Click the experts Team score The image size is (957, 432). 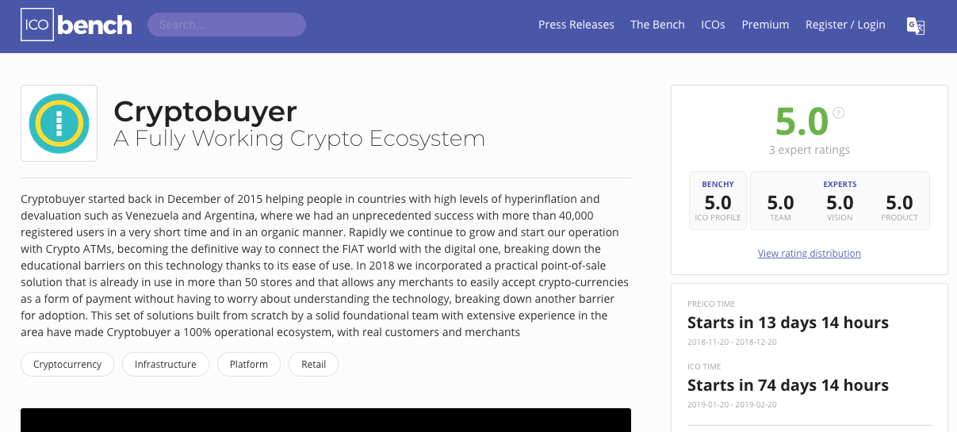coord(781,206)
